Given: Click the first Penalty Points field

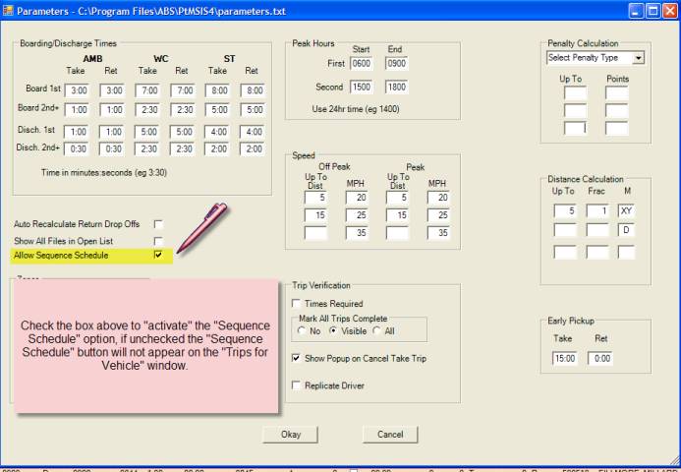Looking at the screenshot, I should point(617,93).
